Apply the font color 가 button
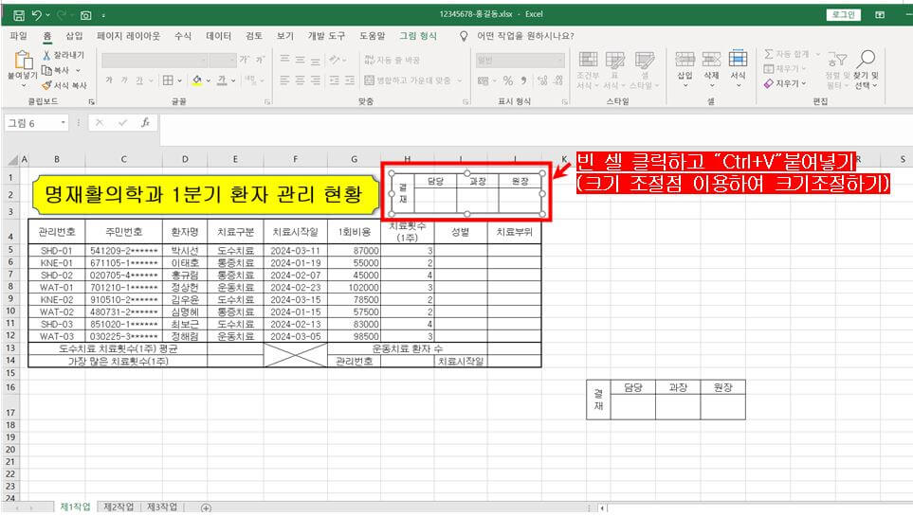This screenshot has height=516, width=913. [222, 80]
